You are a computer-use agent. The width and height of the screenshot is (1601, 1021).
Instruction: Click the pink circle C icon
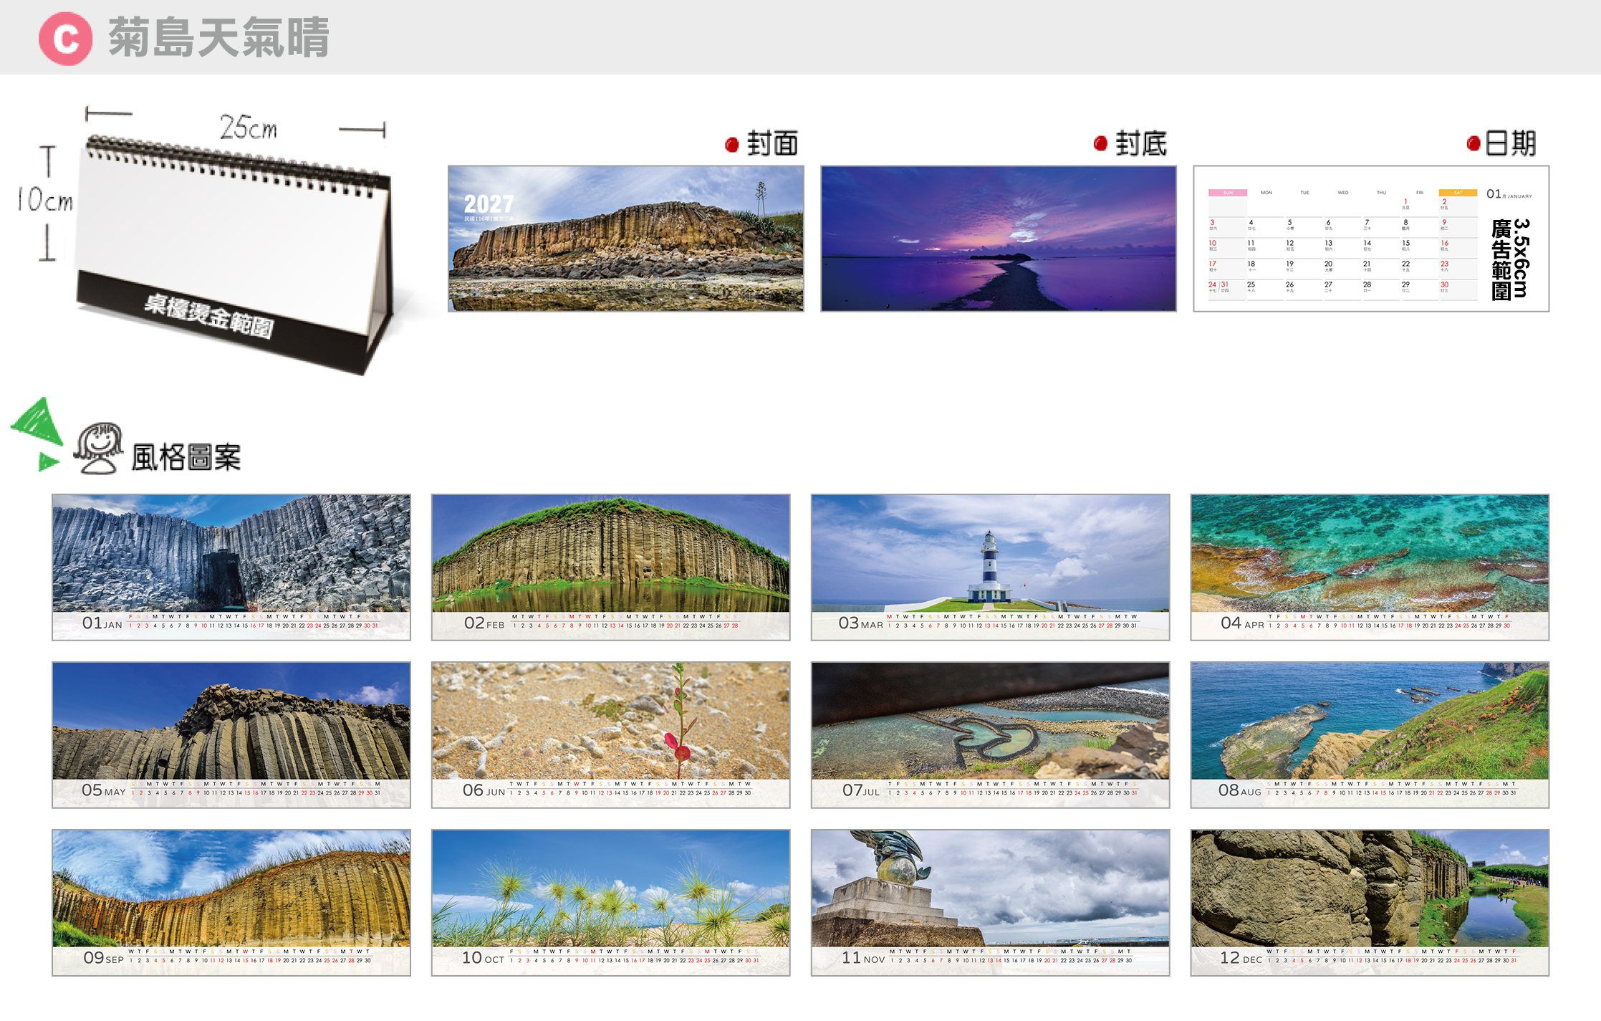(x=65, y=39)
